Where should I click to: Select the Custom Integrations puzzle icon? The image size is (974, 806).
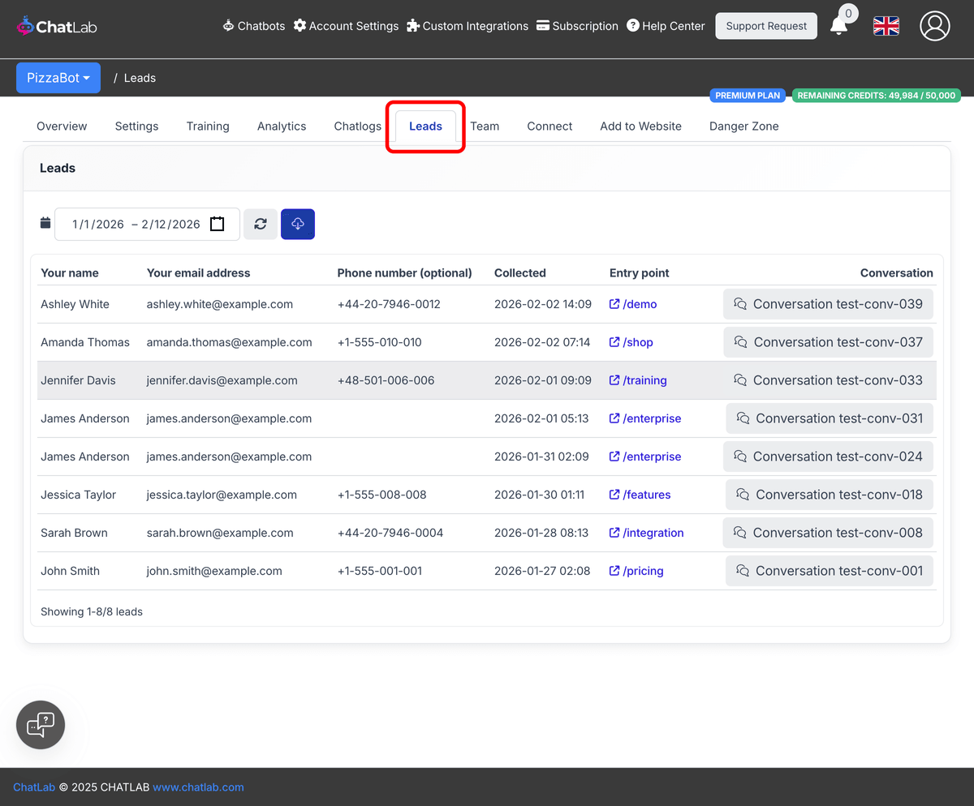[413, 25]
